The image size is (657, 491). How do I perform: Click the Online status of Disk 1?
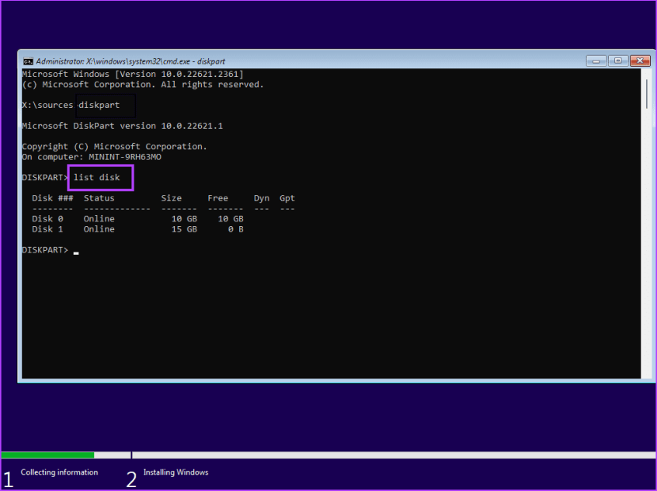(x=99, y=229)
